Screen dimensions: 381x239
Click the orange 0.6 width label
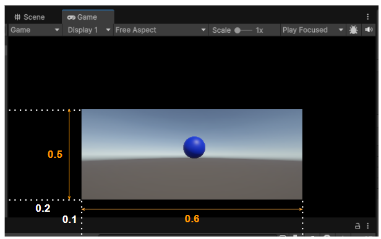pyautogui.click(x=192, y=219)
